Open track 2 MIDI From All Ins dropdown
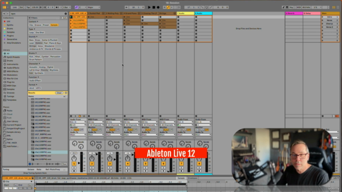Screen dimensions: 342x192 tap(96, 122)
